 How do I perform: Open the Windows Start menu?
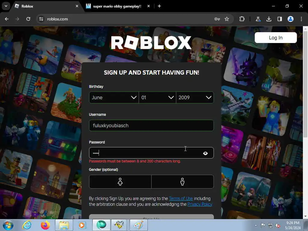(x=8, y=225)
